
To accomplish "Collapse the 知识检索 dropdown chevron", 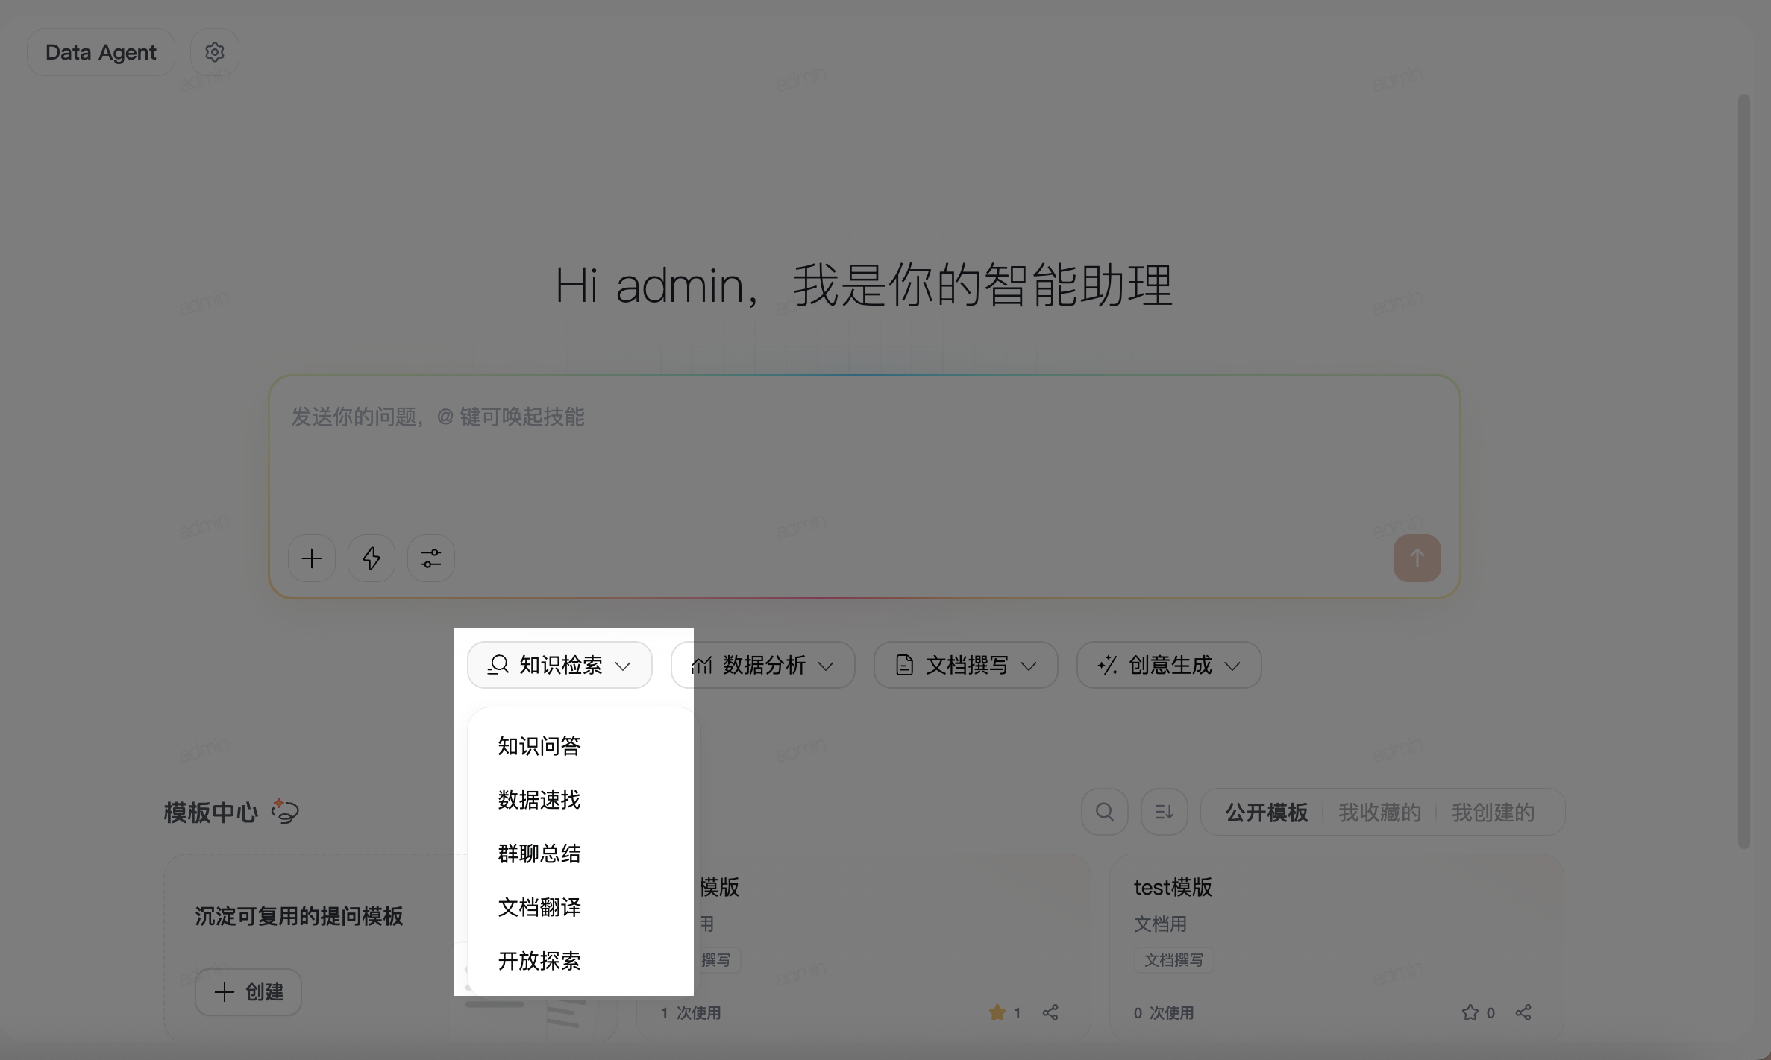I will click(623, 666).
